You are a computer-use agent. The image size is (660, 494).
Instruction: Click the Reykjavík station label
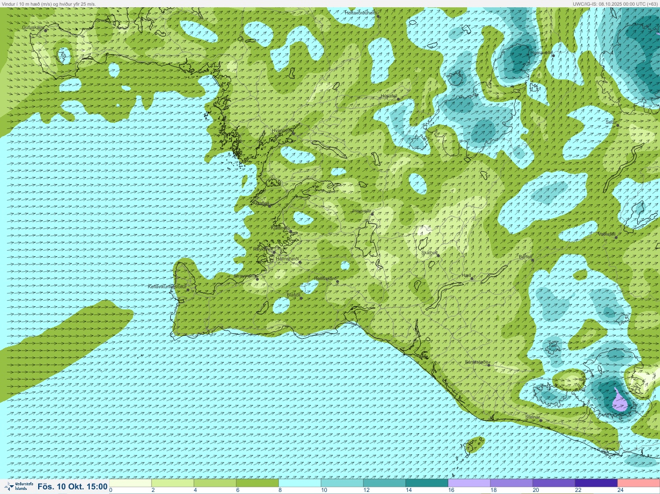pyautogui.click(x=263, y=249)
